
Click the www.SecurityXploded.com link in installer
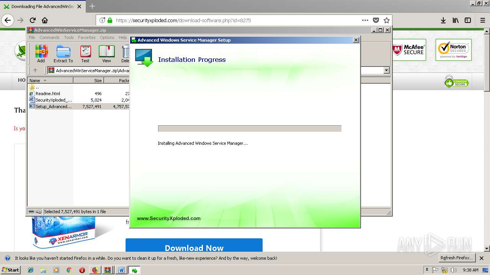(168, 218)
